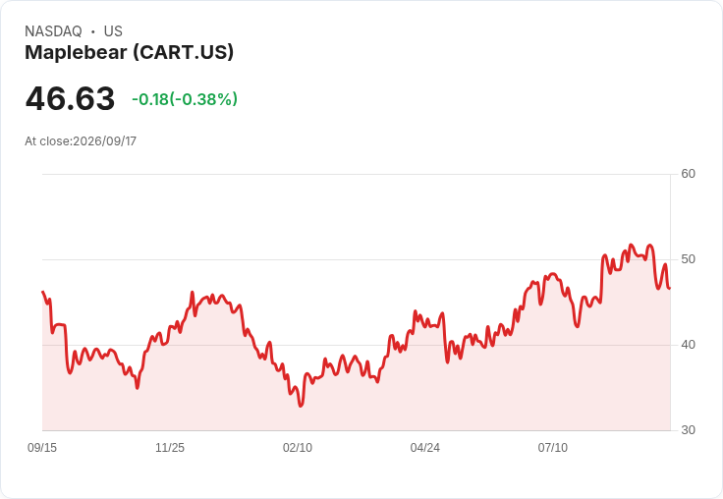Screen dimensions: 723x499
Task: Click the 07/10 date axis label
Action: click(553, 447)
